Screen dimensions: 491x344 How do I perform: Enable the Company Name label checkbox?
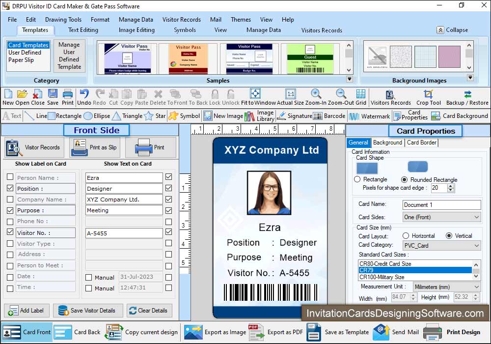(x=10, y=199)
